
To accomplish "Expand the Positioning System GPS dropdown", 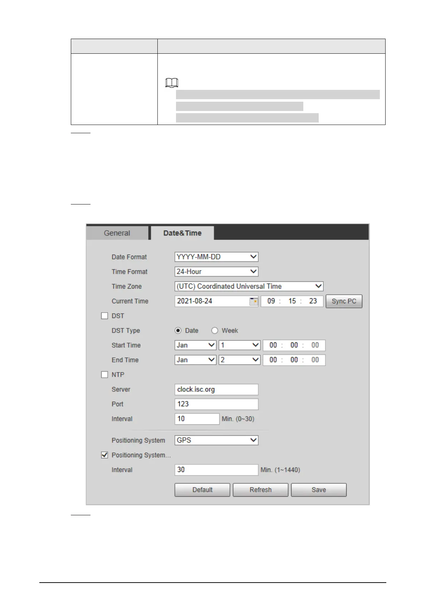I will click(x=216, y=440).
